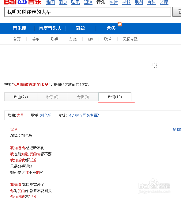Image resolution: width=181 pixels, height=198 pixels.
Task: Open the 韩语 section in blue bar
Action: pyautogui.click(x=81, y=28)
